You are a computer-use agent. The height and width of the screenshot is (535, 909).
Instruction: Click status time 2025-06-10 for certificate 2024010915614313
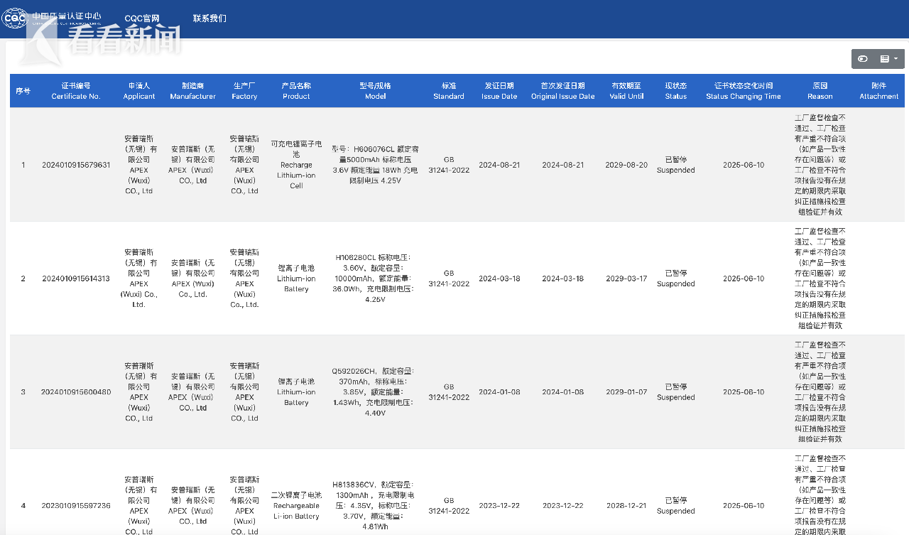(744, 279)
